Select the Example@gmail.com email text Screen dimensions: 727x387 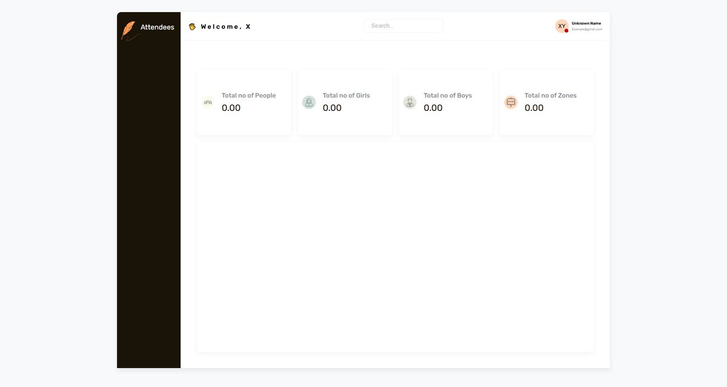tap(587, 29)
